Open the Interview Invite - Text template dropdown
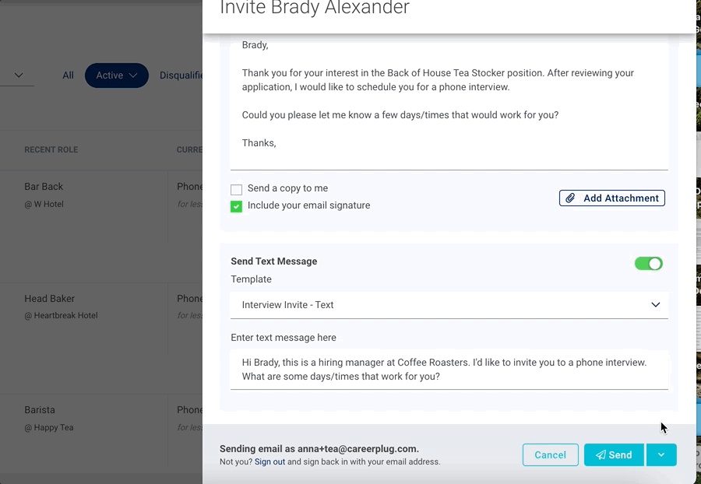This screenshot has width=701, height=484. pos(449,305)
